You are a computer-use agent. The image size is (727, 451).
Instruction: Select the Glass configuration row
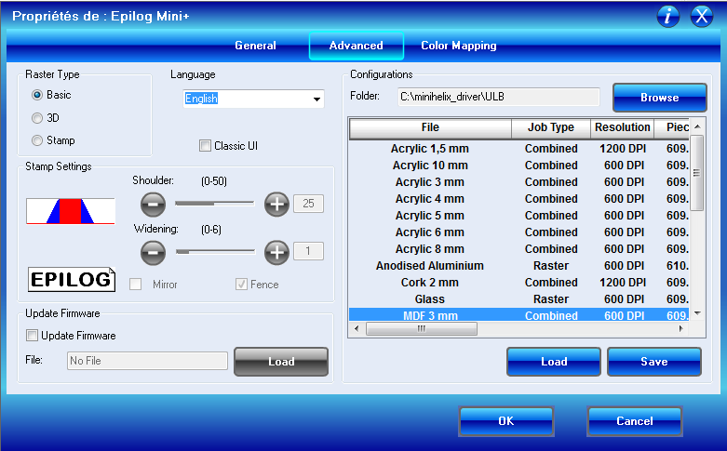pos(518,298)
